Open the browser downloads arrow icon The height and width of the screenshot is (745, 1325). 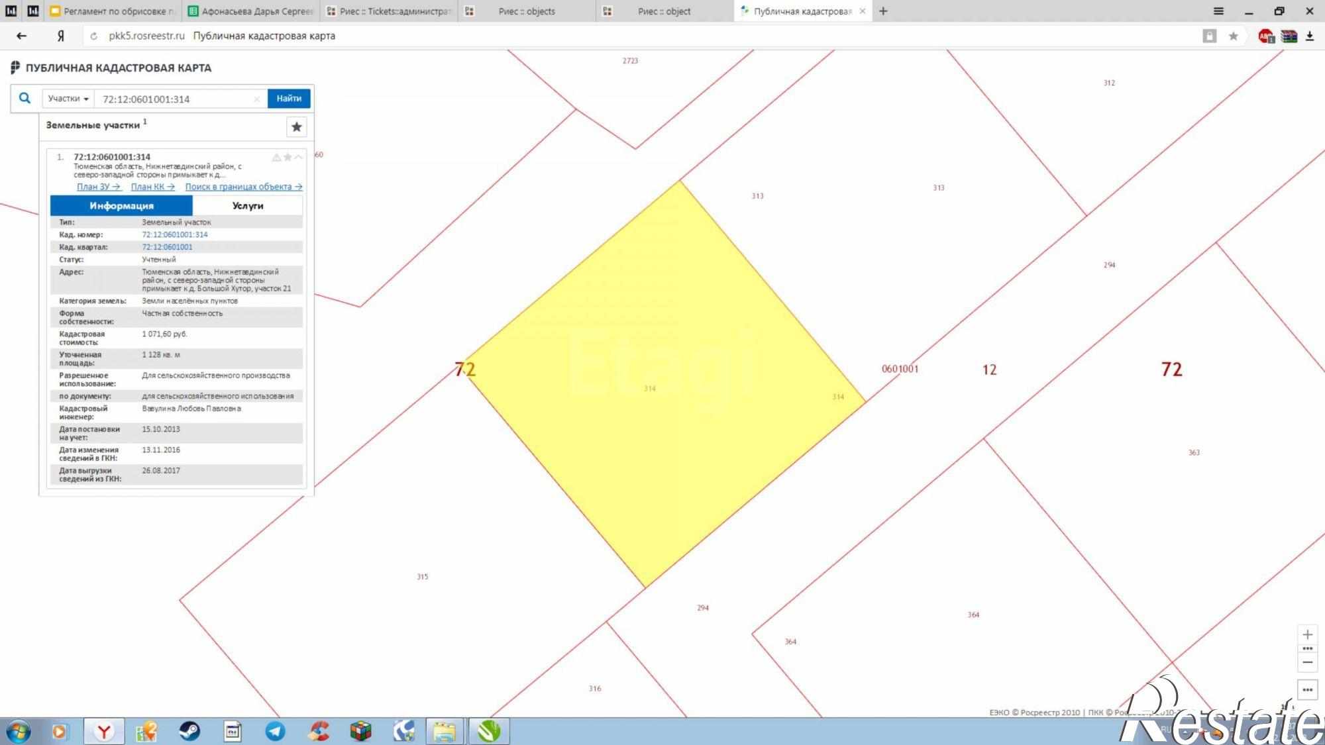(x=1310, y=36)
